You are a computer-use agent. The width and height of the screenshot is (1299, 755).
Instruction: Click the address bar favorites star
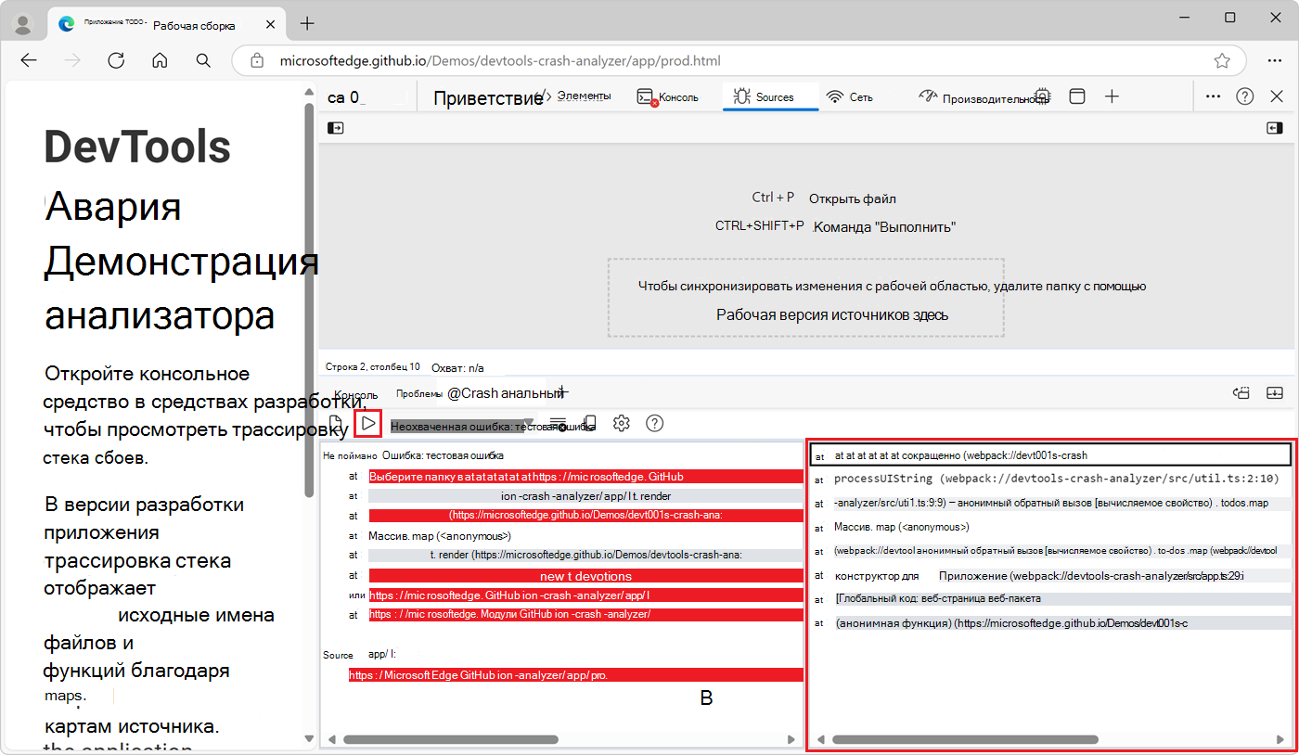click(1223, 60)
